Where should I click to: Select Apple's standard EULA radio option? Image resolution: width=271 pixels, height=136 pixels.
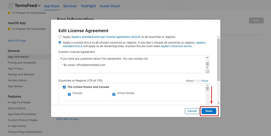60,37
